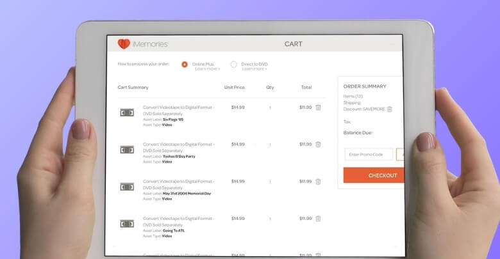Image resolution: width=500 pixels, height=259 pixels.
Task: Click videotape icon for Going To ATL
Action: tap(127, 224)
